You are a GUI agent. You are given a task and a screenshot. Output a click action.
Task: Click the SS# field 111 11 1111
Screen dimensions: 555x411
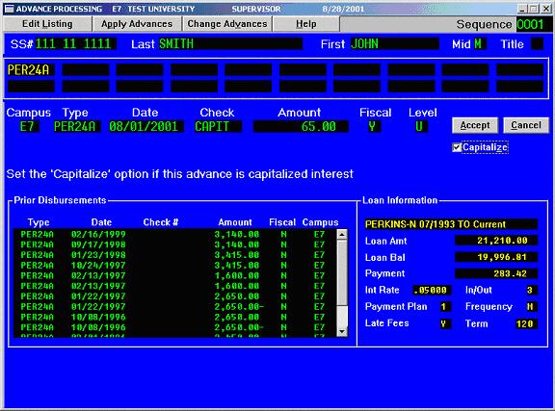pyautogui.click(x=75, y=44)
